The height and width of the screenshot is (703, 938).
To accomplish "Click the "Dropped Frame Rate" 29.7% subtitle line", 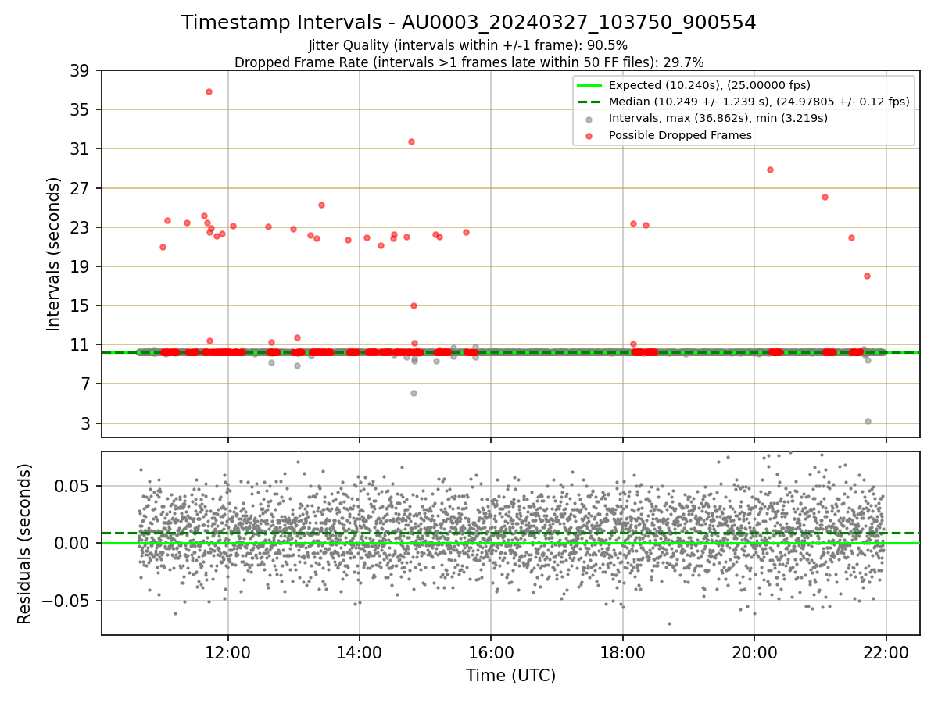I will pyautogui.click(x=469, y=62).
